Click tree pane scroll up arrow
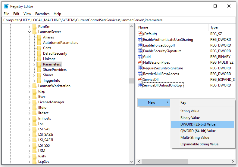 point(131,26)
